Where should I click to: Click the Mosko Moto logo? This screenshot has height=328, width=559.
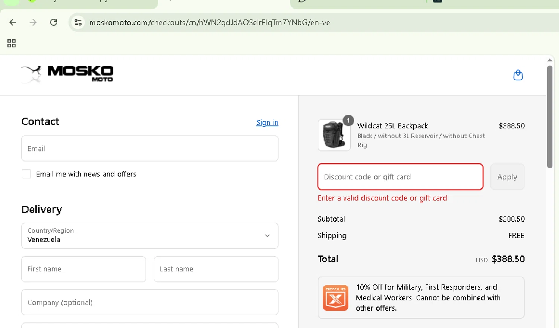click(x=67, y=74)
